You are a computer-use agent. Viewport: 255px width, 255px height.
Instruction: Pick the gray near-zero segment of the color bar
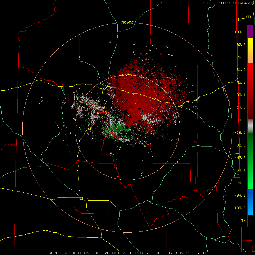click(250, 126)
